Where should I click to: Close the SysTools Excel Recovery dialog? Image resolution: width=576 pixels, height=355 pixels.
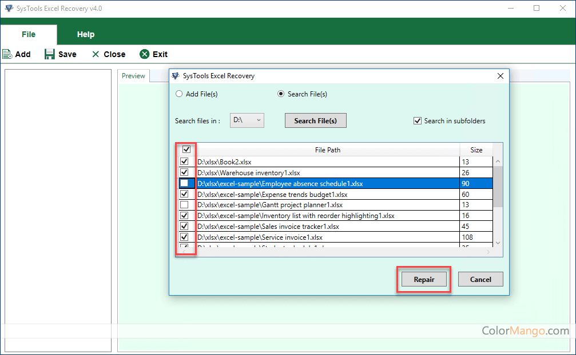click(x=500, y=76)
